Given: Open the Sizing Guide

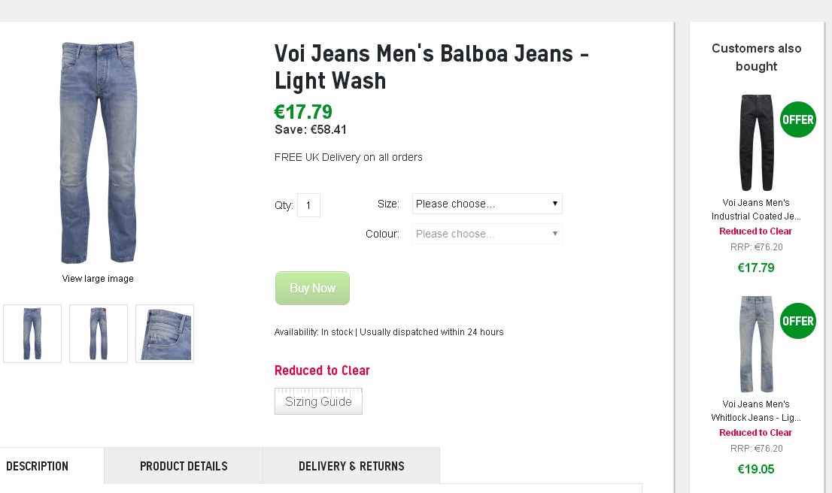Looking at the screenshot, I should coord(318,401).
